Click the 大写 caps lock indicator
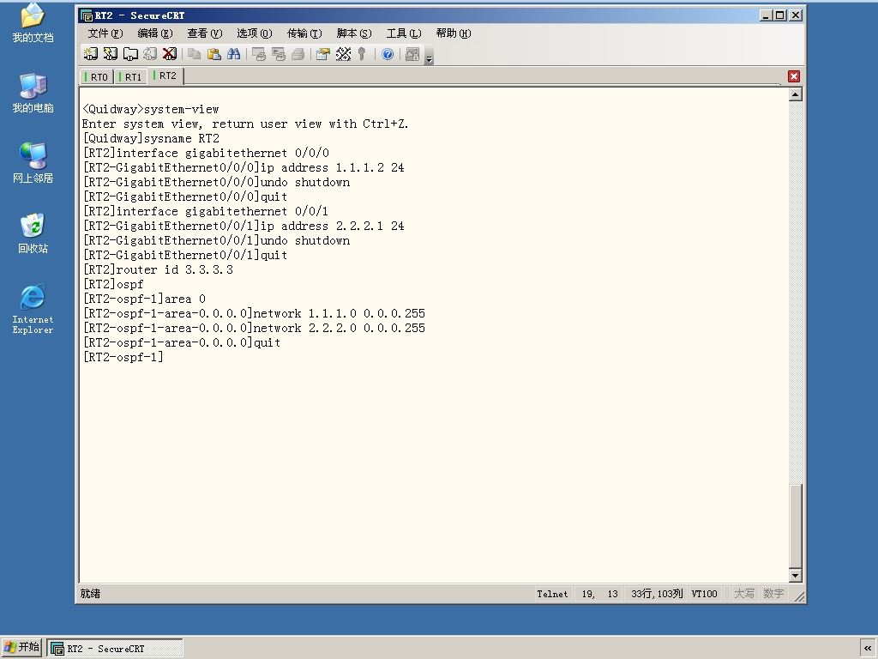Screen dimensions: 878x659 (744, 594)
